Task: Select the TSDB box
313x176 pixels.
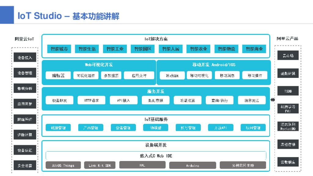Action: [288, 91]
